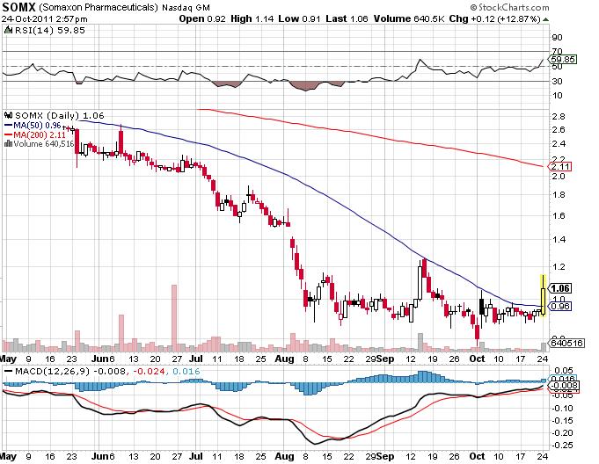This screenshot has width=599, height=464.
Task: Click the tall late-June volume spike bar
Action: pyautogui.click(x=174, y=318)
